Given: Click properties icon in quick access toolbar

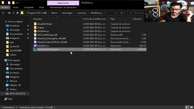Looking at the screenshot, I should pos(9,3).
